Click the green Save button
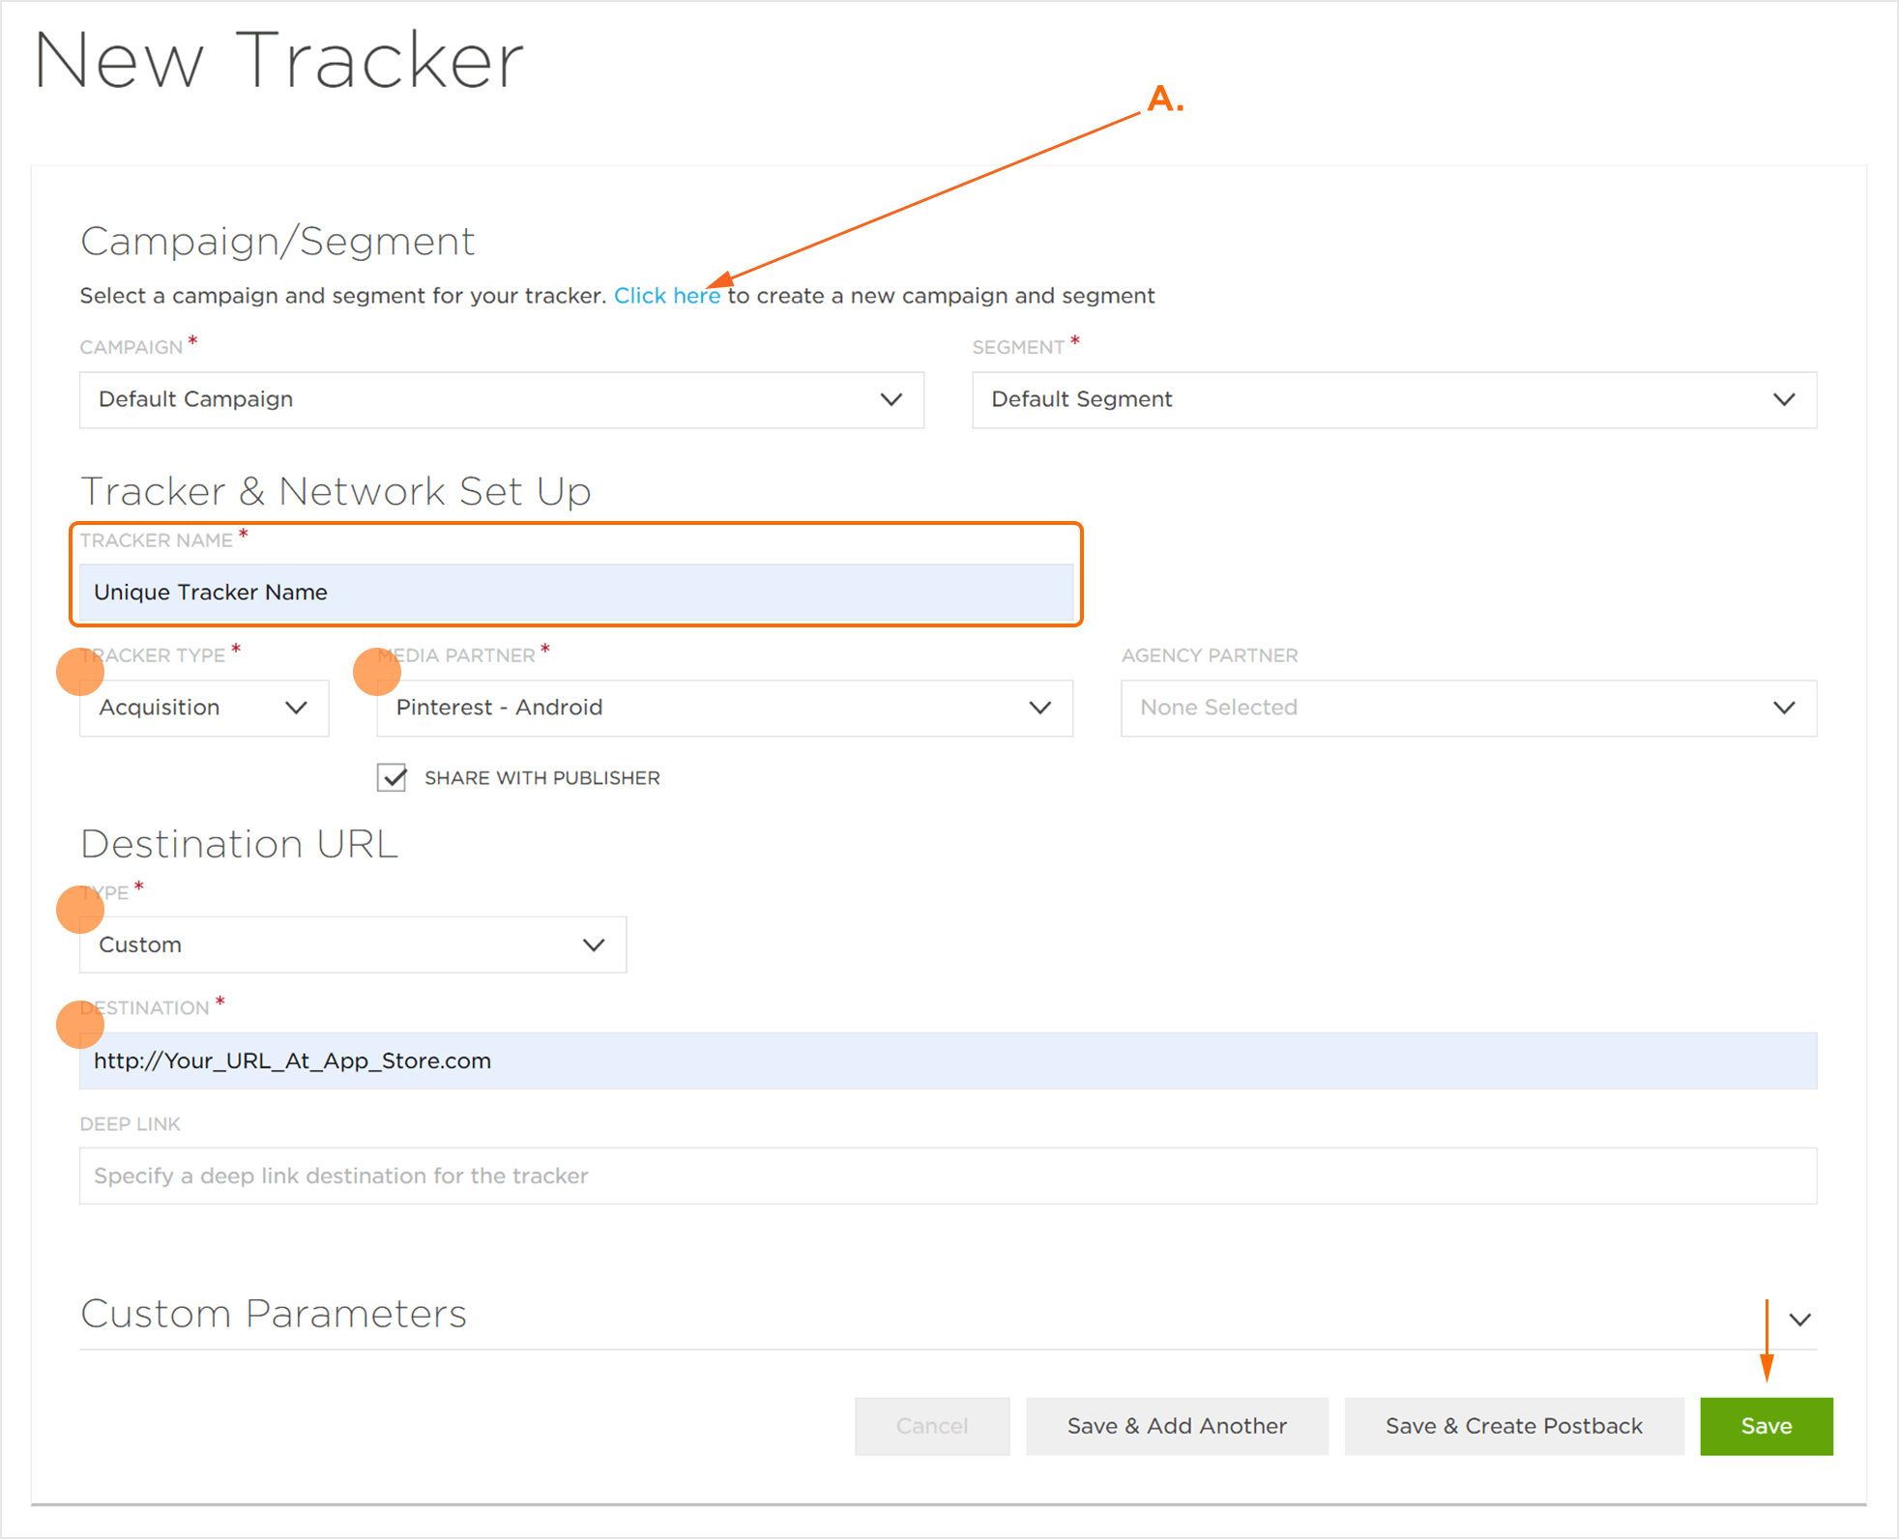1899x1539 pixels. [x=1767, y=1426]
